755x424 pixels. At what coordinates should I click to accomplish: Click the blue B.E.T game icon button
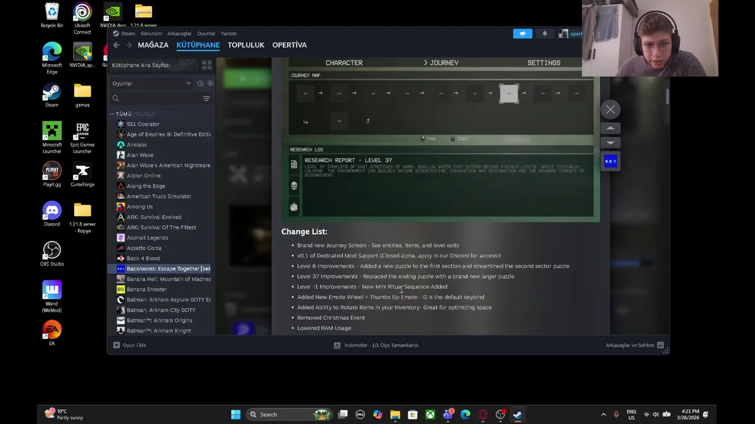point(610,161)
